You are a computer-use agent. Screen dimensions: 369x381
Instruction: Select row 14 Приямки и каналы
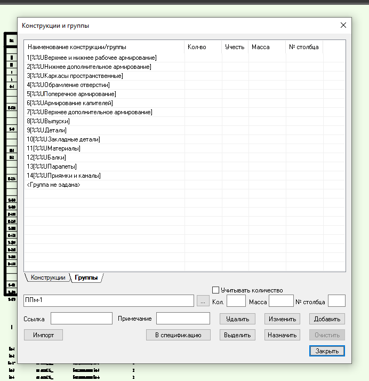184,176
